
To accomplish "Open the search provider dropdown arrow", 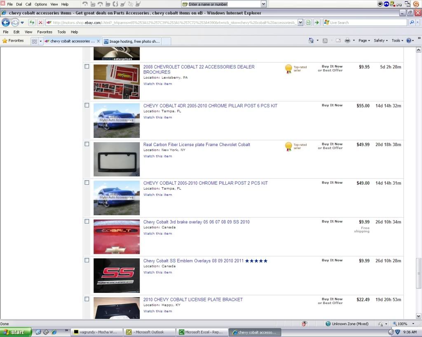I will point(417,23).
